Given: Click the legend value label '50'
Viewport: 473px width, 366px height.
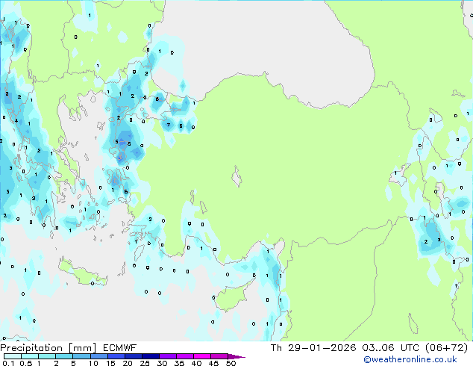Looking at the screenshot, I should 231,363.
